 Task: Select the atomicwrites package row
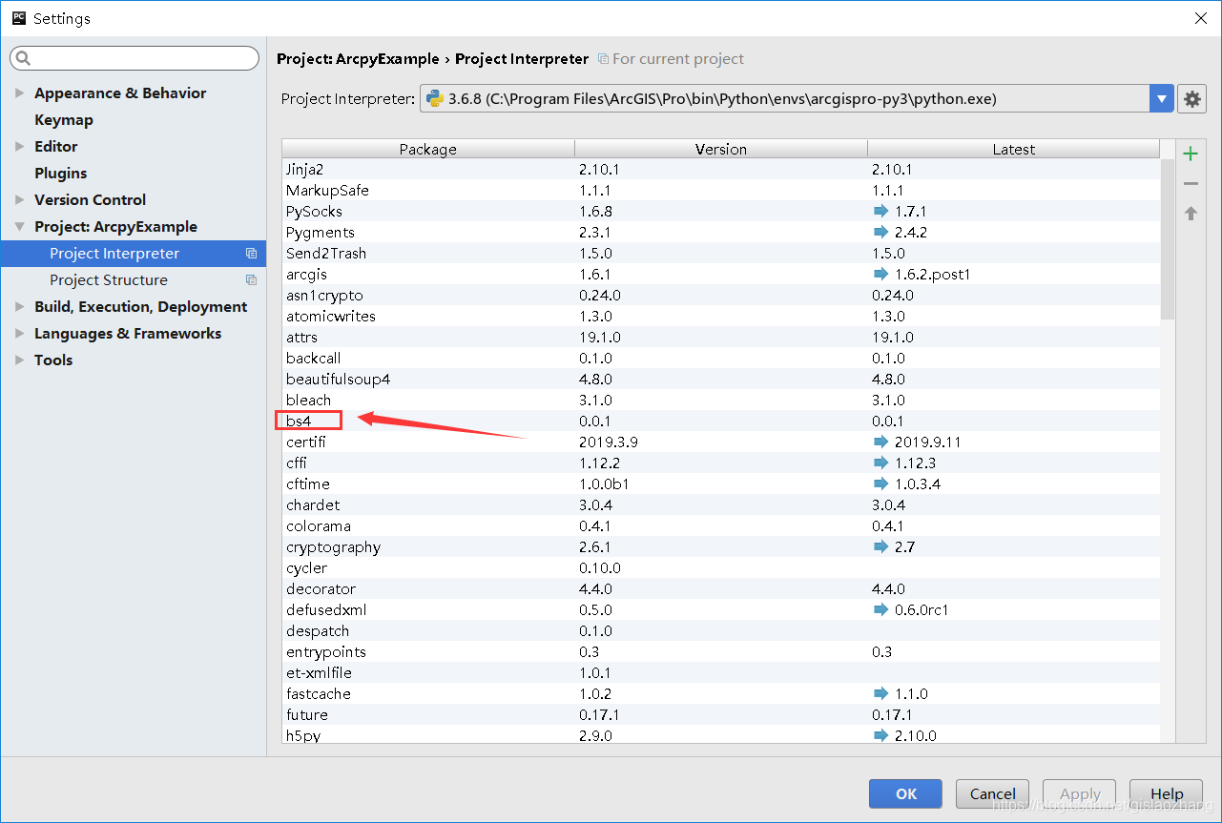click(721, 316)
